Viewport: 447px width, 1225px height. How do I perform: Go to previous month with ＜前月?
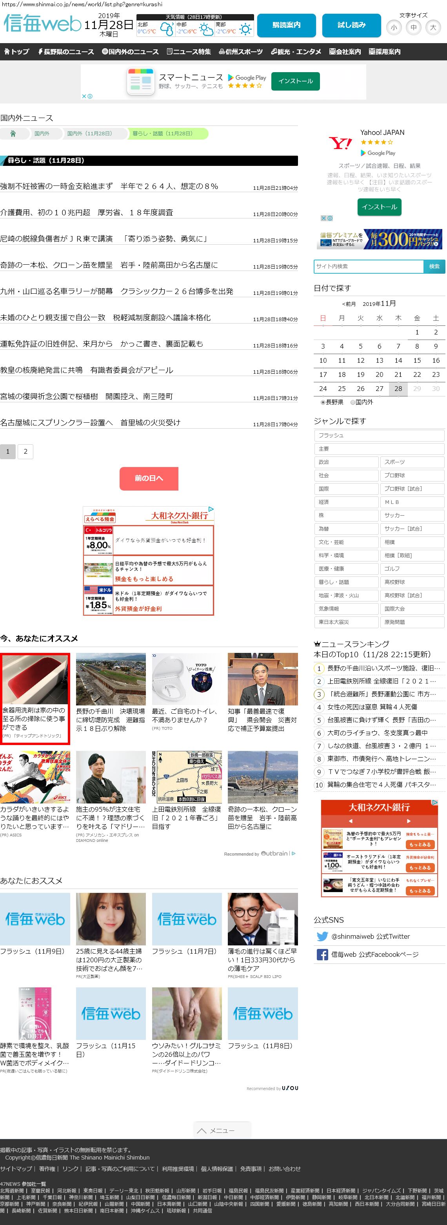349,304
